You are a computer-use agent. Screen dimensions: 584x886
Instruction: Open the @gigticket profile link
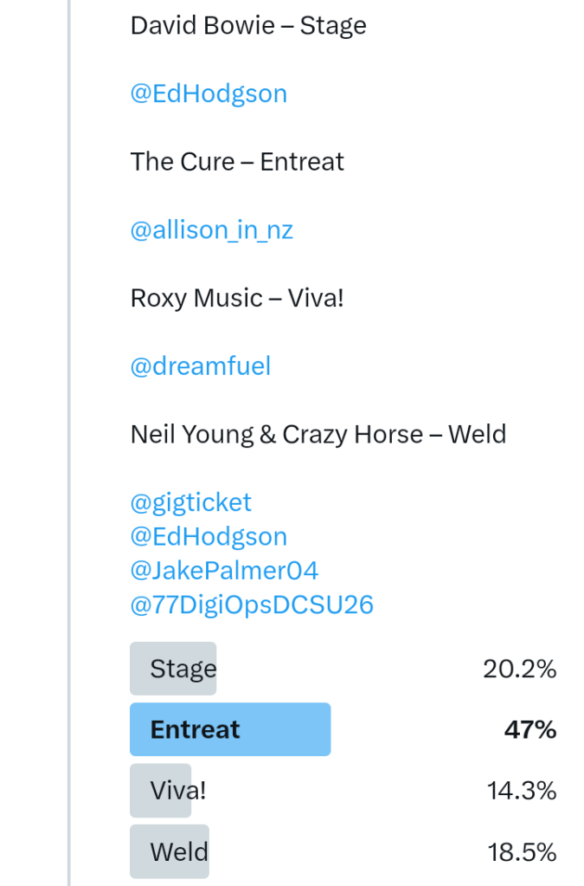tap(190, 502)
